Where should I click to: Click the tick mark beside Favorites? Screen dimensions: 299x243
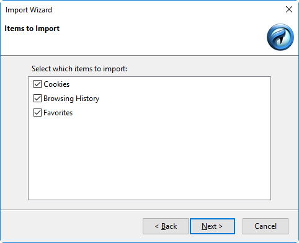37,113
